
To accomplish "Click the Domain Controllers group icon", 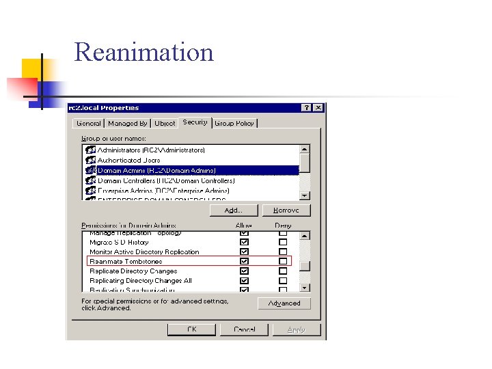I will click(90, 180).
